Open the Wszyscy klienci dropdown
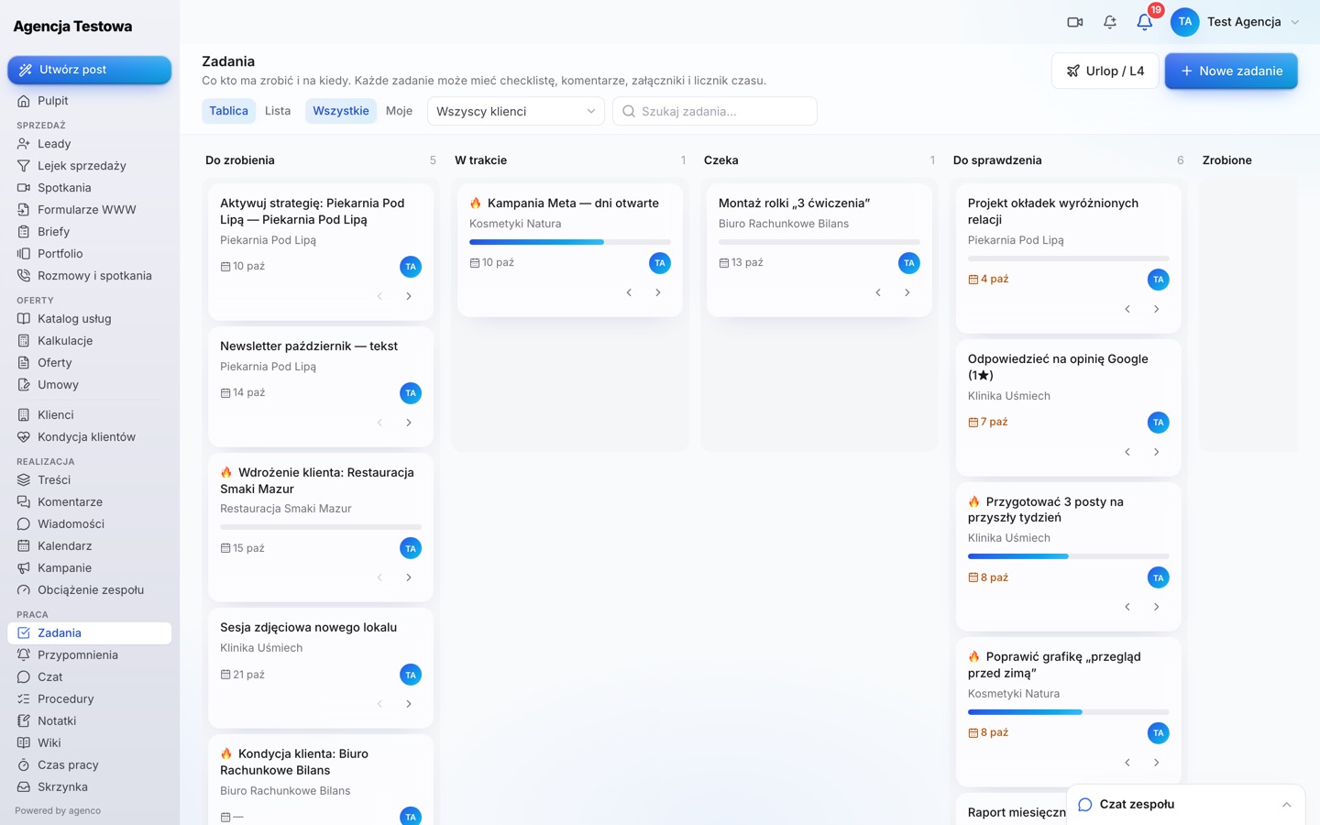 (x=516, y=111)
